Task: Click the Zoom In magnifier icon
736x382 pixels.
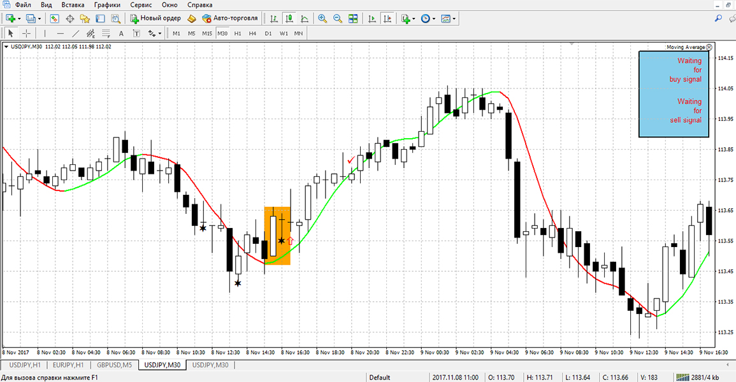Action: 322,18
